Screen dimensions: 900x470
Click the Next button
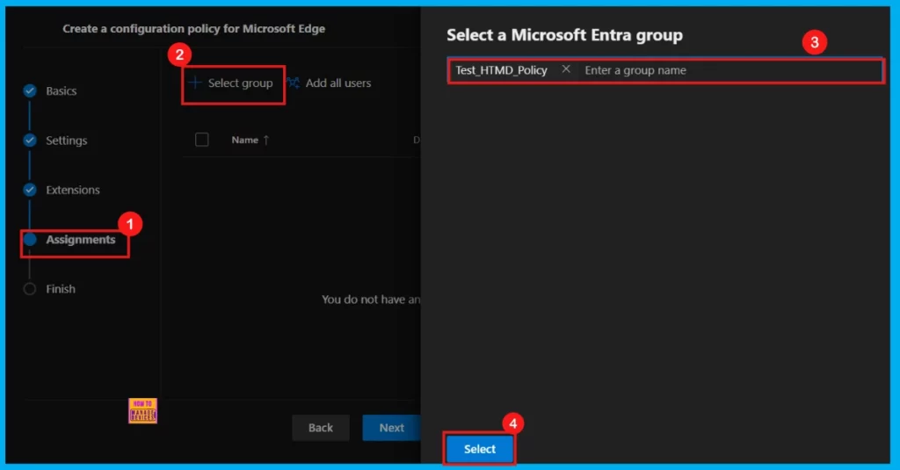(x=391, y=428)
